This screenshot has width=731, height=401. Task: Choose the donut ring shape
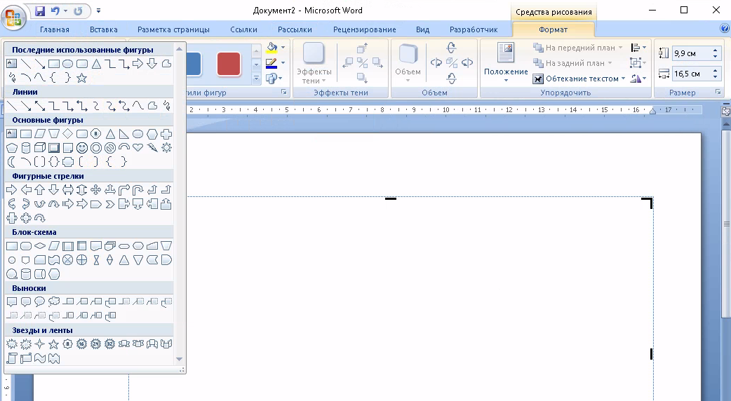pyautogui.click(x=96, y=148)
